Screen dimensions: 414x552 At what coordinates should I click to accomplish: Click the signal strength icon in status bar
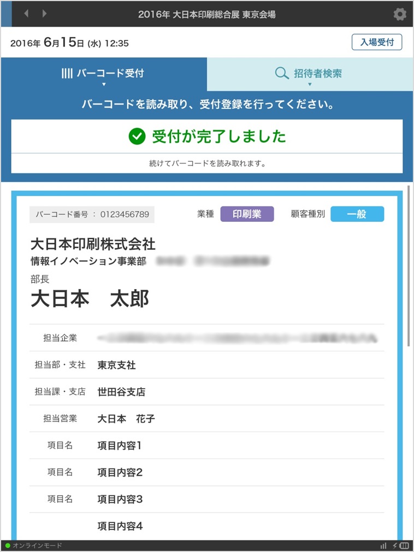click(x=383, y=545)
